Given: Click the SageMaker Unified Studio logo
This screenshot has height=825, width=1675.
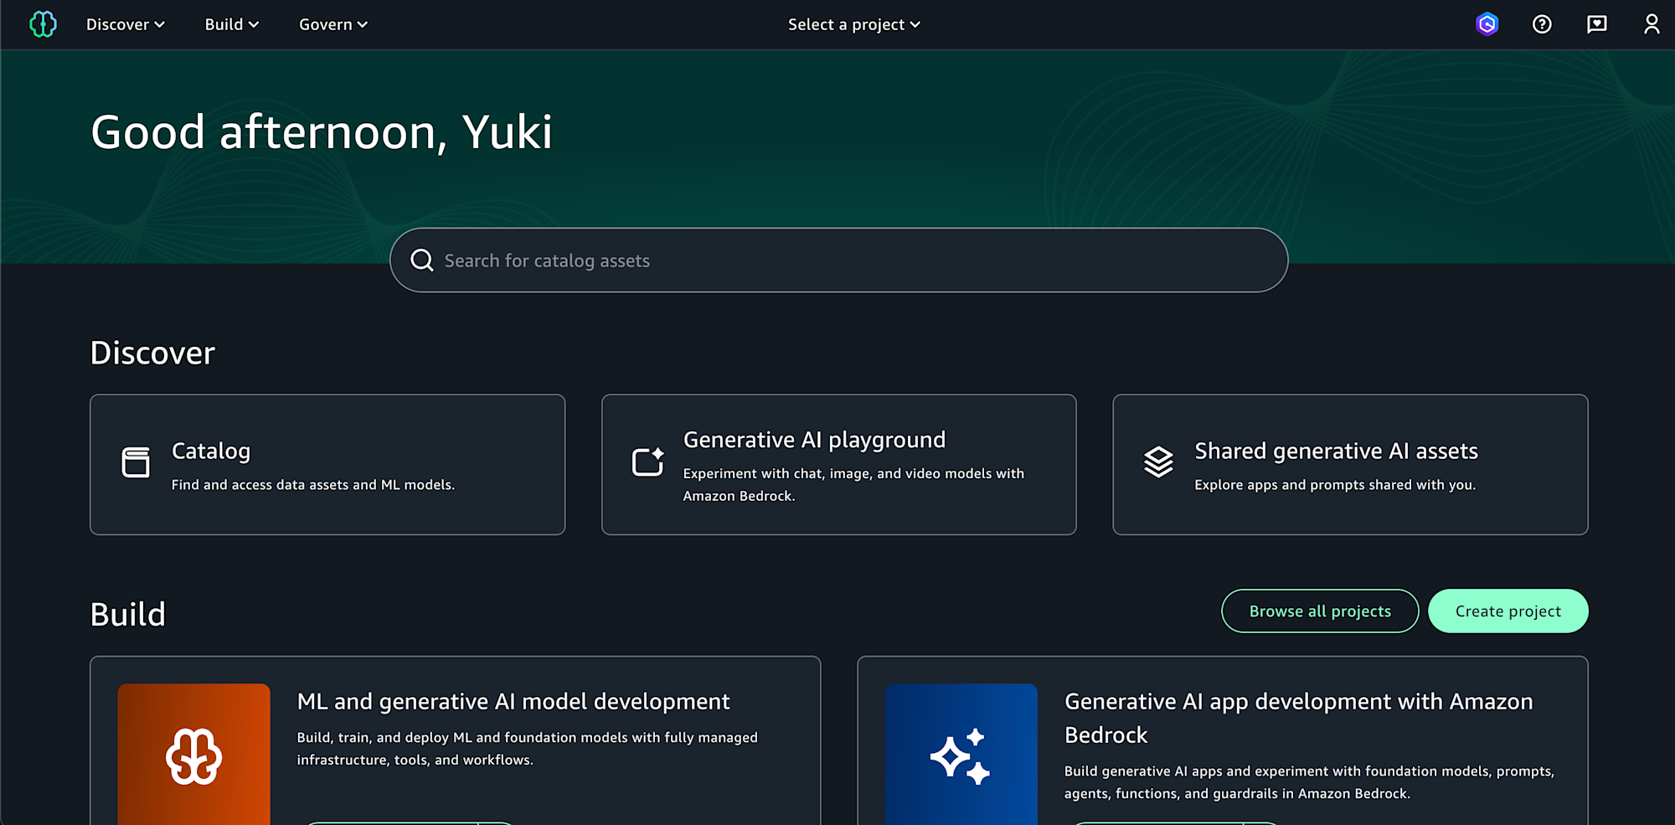Looking at the screenshot, I should click(x=43, y=24).
